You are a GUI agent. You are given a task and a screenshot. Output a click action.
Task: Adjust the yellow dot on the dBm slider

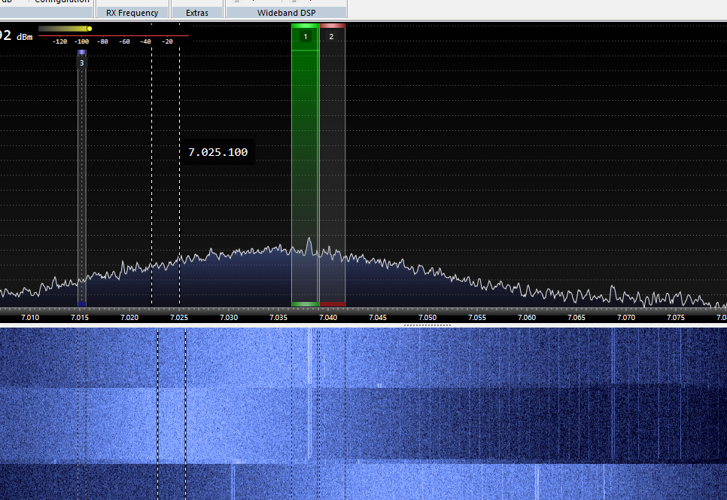(x=89, y=28)
